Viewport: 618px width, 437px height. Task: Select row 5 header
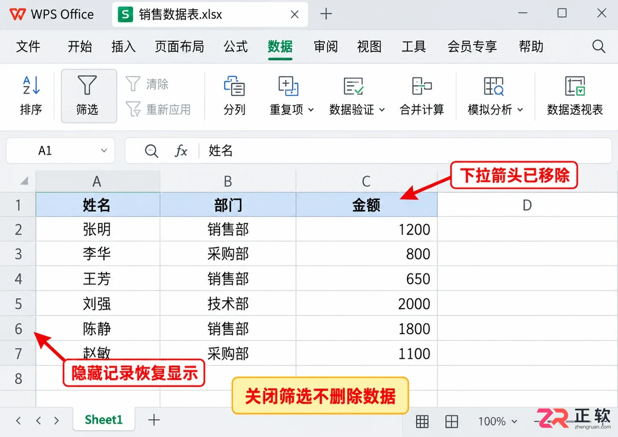click(18, 304)
